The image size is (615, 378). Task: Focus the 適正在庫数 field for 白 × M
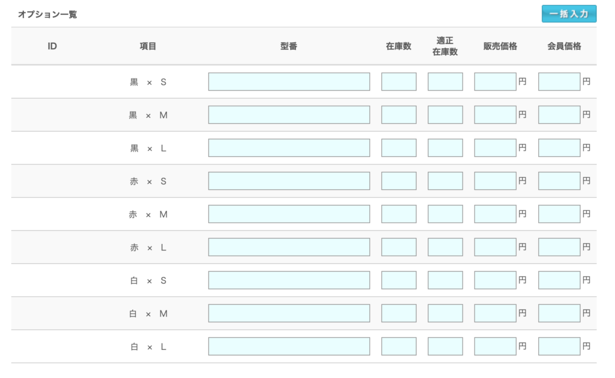pyautogui.click(x=445, y=313)
